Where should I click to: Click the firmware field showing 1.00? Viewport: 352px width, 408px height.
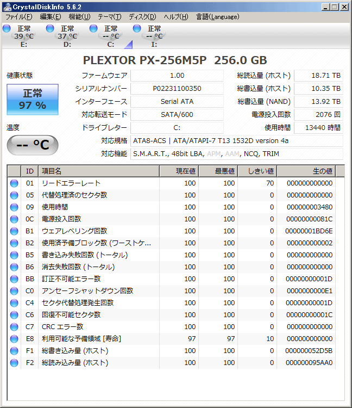(177, 76)
